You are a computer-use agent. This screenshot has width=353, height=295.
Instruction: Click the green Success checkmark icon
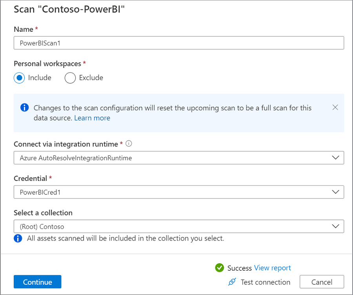pos(220,268)
